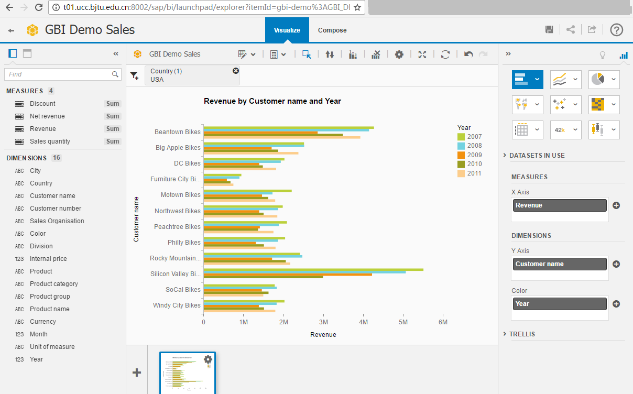
Task: Click the 2011 legend color swatch
Action: coord(461,173)
